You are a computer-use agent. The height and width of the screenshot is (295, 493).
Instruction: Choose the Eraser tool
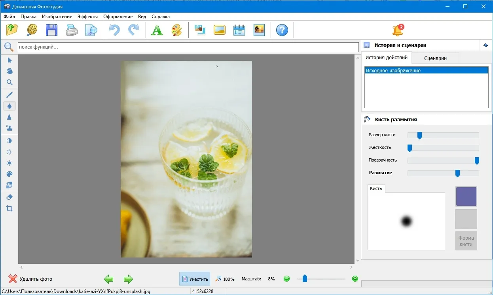click(9, 197)
